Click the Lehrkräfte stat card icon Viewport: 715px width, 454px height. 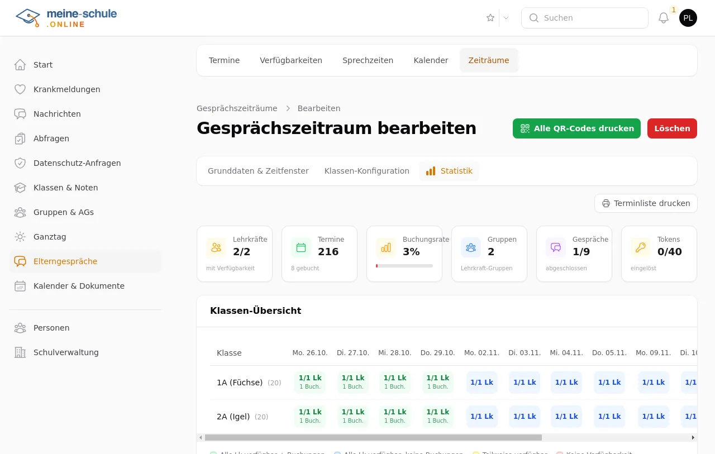(216, 247)
